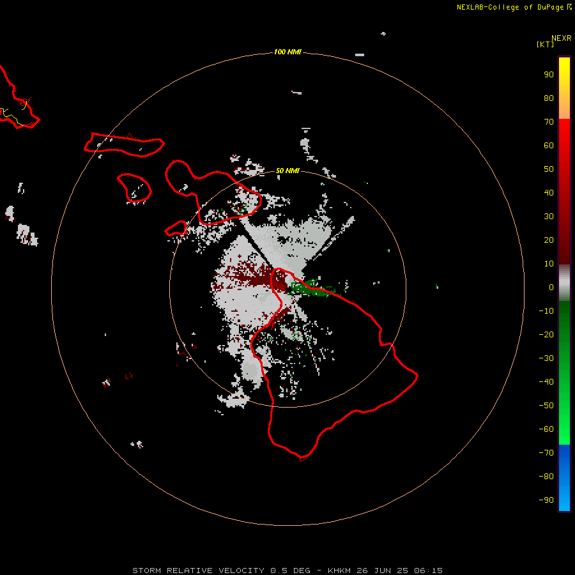Click the -20 value on velocity scale
The height and width of the screenshot is (575, 575).
coord(546,335)
